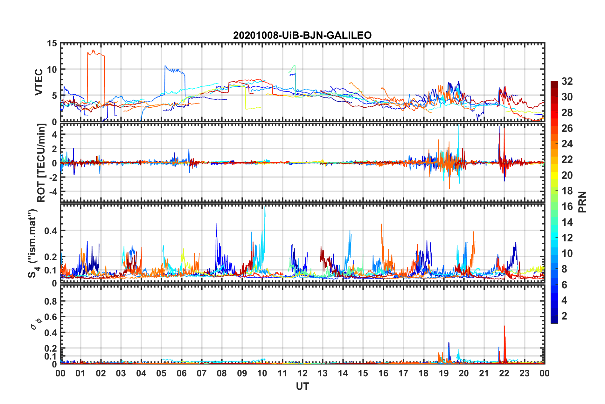Click x-axis hour label 19

(x=444, y=373)
